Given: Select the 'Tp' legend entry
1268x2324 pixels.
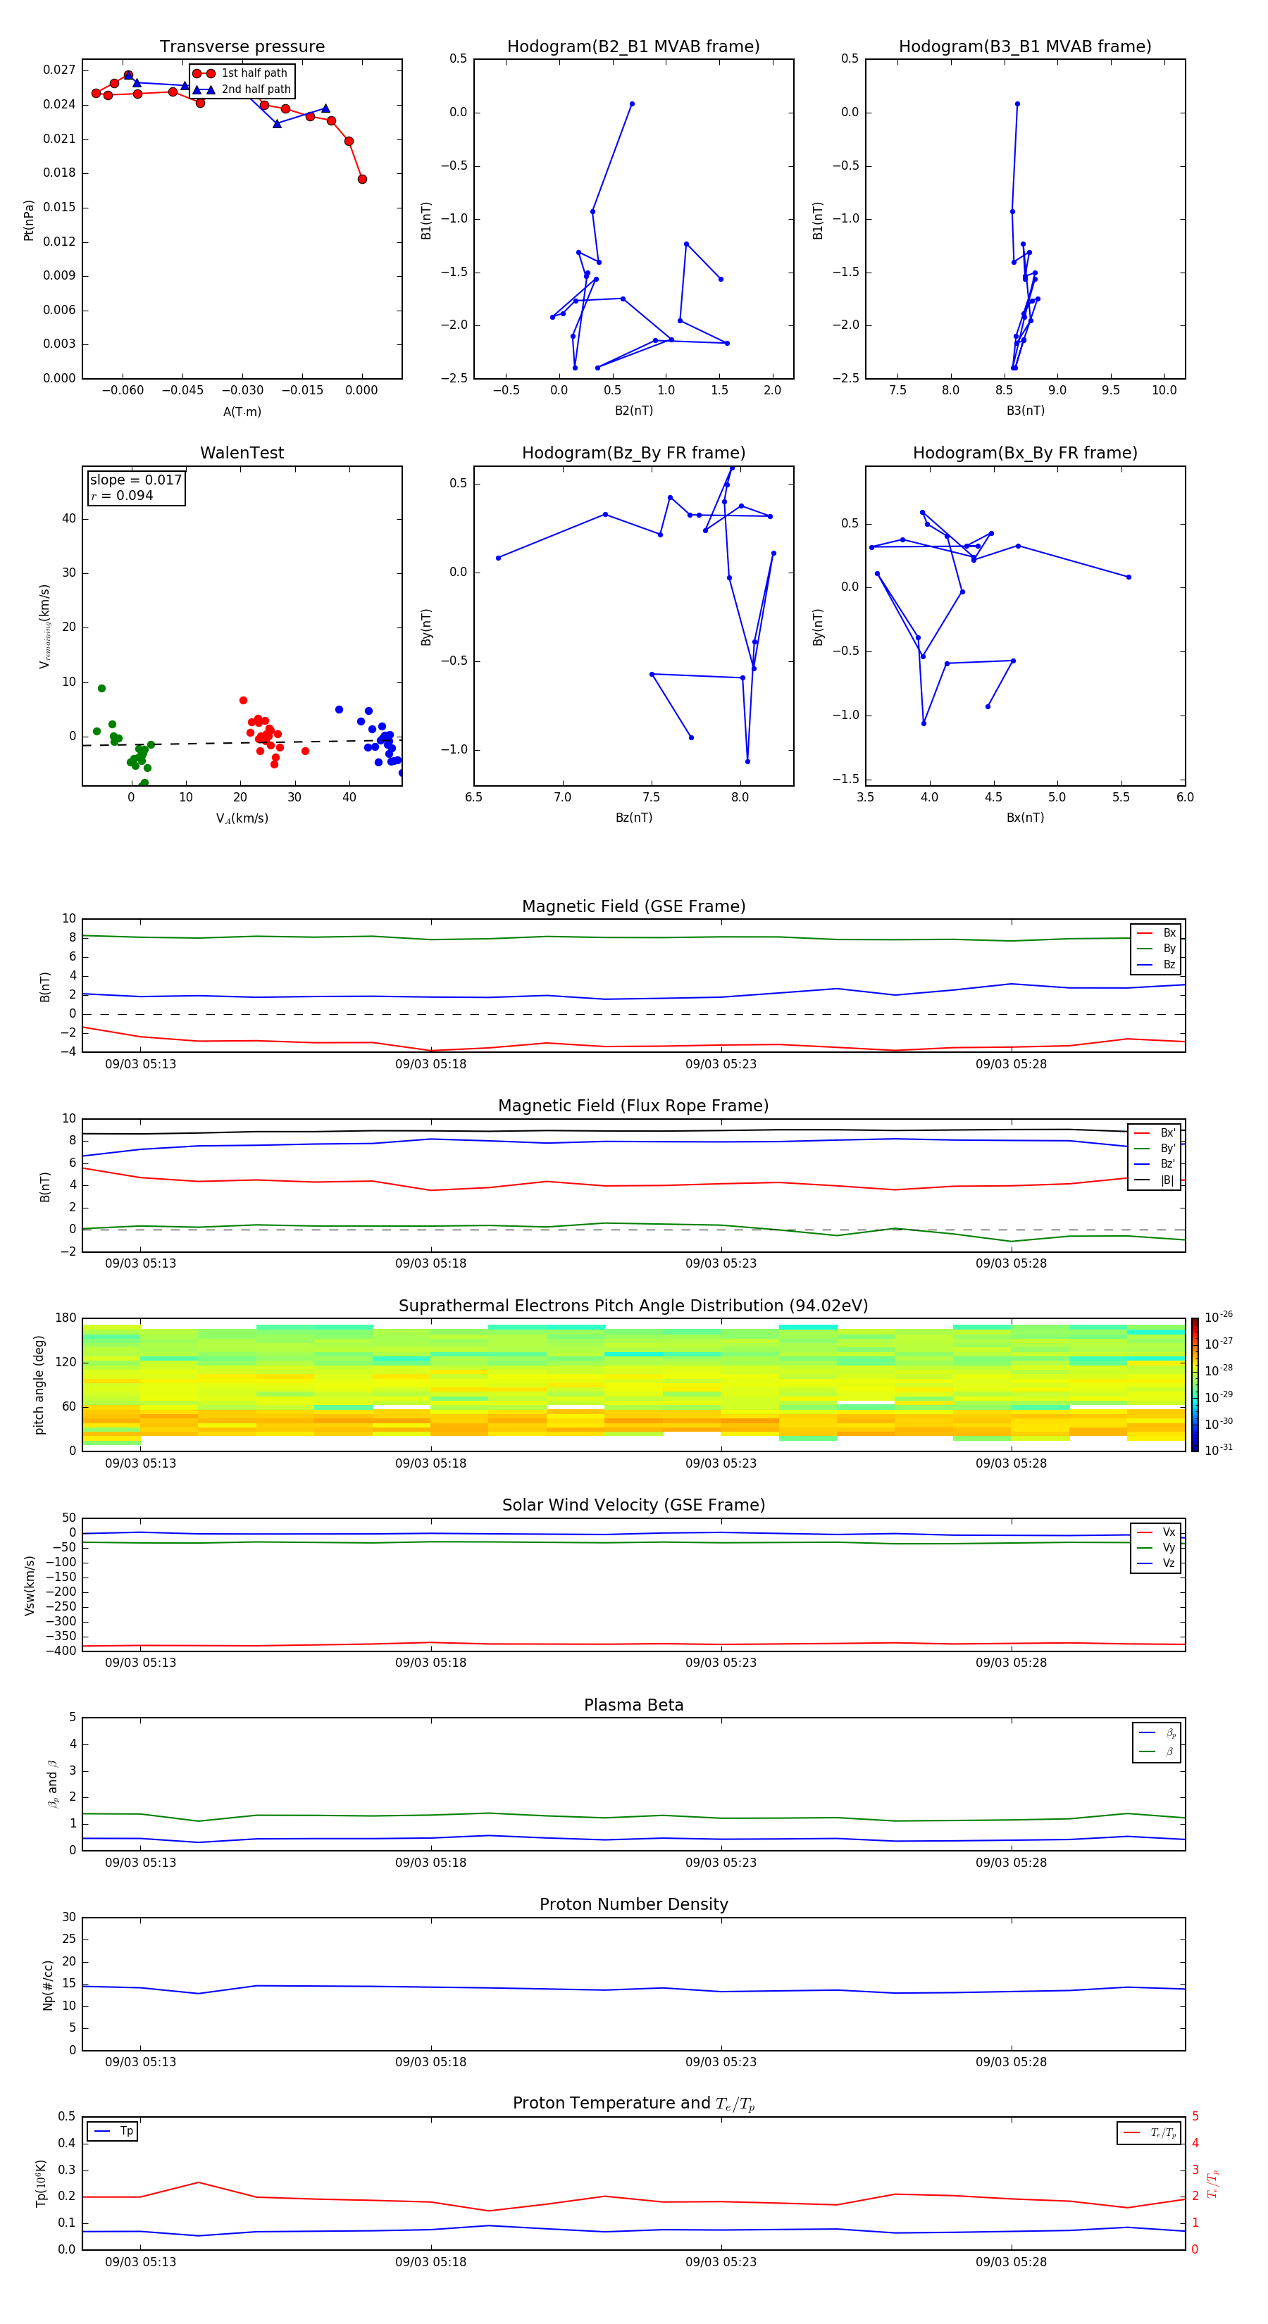Looking at the screenshot, I should [112, 2131].
